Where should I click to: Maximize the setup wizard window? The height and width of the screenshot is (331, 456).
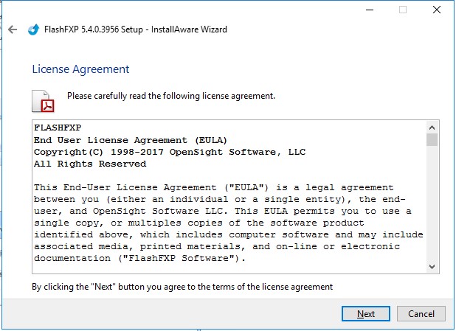pos(403,10)
